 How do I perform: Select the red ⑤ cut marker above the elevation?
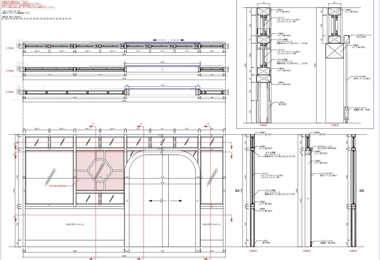click(141, 124)
